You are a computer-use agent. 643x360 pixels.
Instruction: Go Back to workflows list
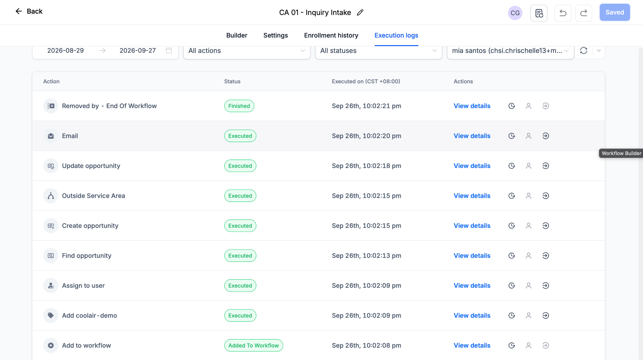[x=29, y=11]
